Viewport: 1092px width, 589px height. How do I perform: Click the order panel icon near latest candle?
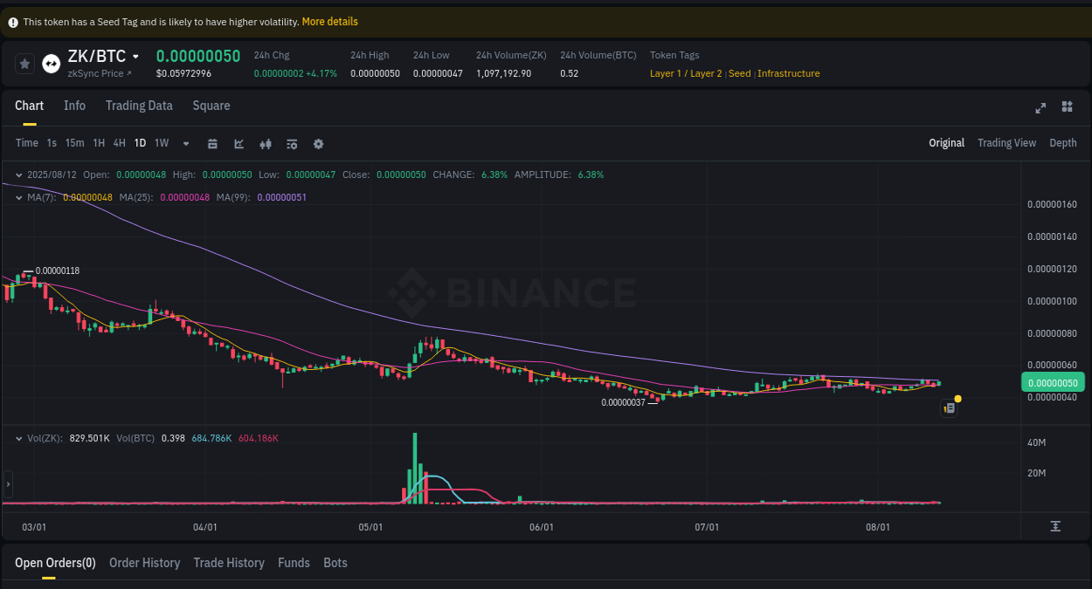pos(949,408)
